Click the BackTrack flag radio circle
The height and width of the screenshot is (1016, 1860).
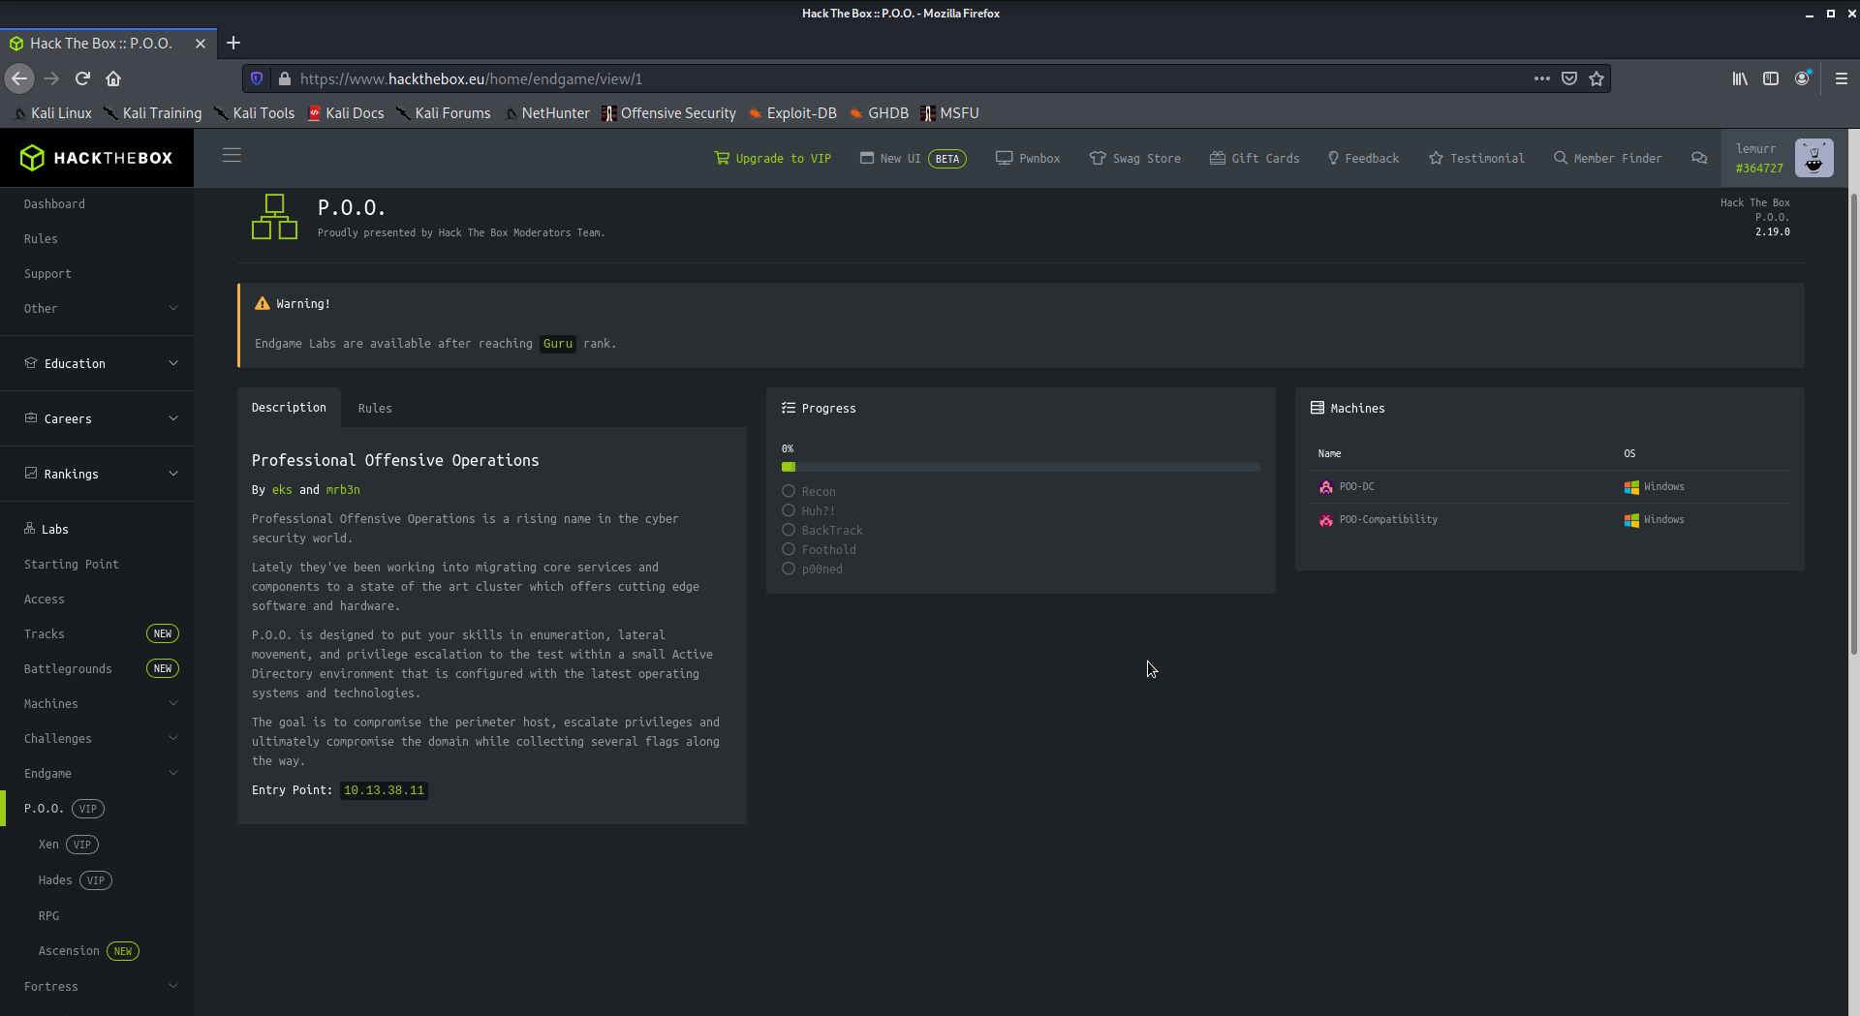click(x=789, y=530)
